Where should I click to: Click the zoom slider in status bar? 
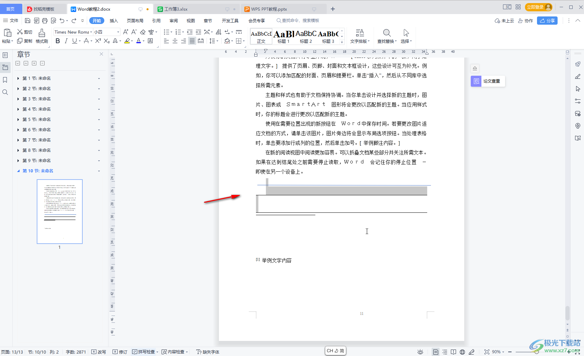[x=537, y=352]
